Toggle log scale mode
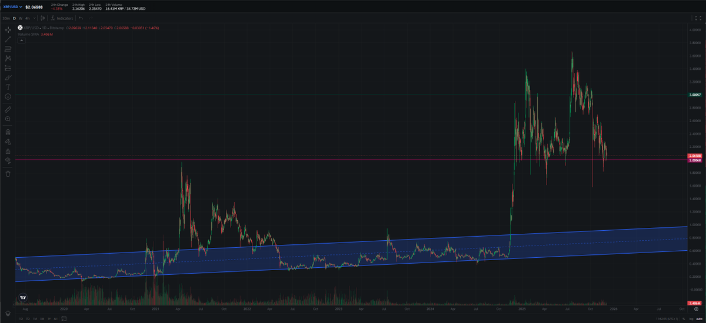Screen dimensions: 706x323 pyautogui.click(x=691, y=319)
